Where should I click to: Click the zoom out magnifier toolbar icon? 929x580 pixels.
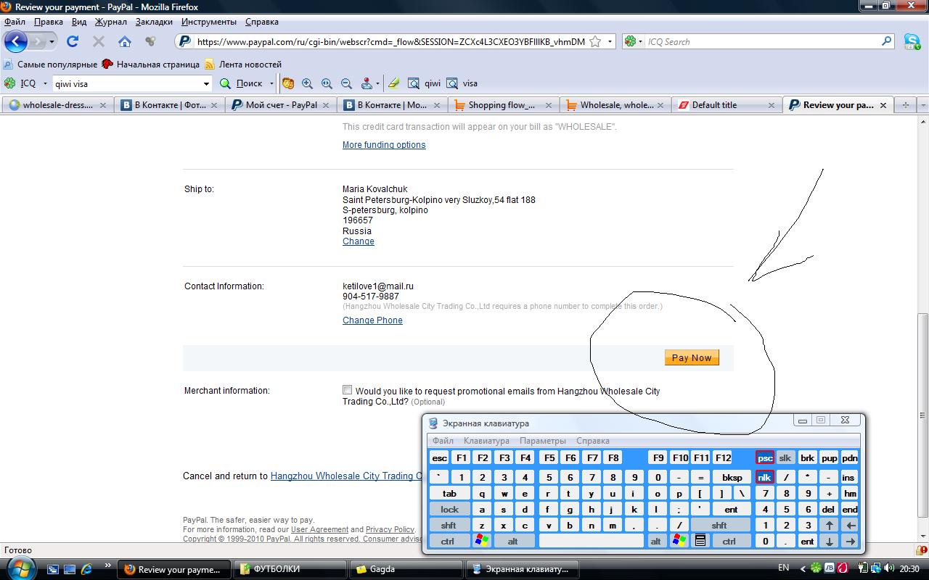tap(346, 83)
